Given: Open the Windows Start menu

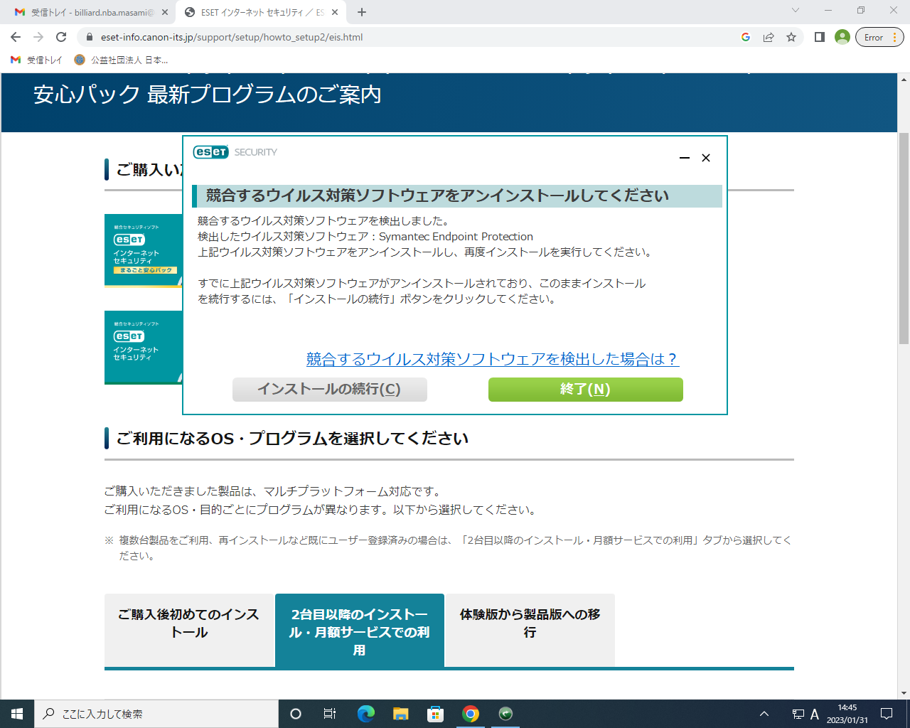Looking at the screenshot, I should tap(17, 714).
